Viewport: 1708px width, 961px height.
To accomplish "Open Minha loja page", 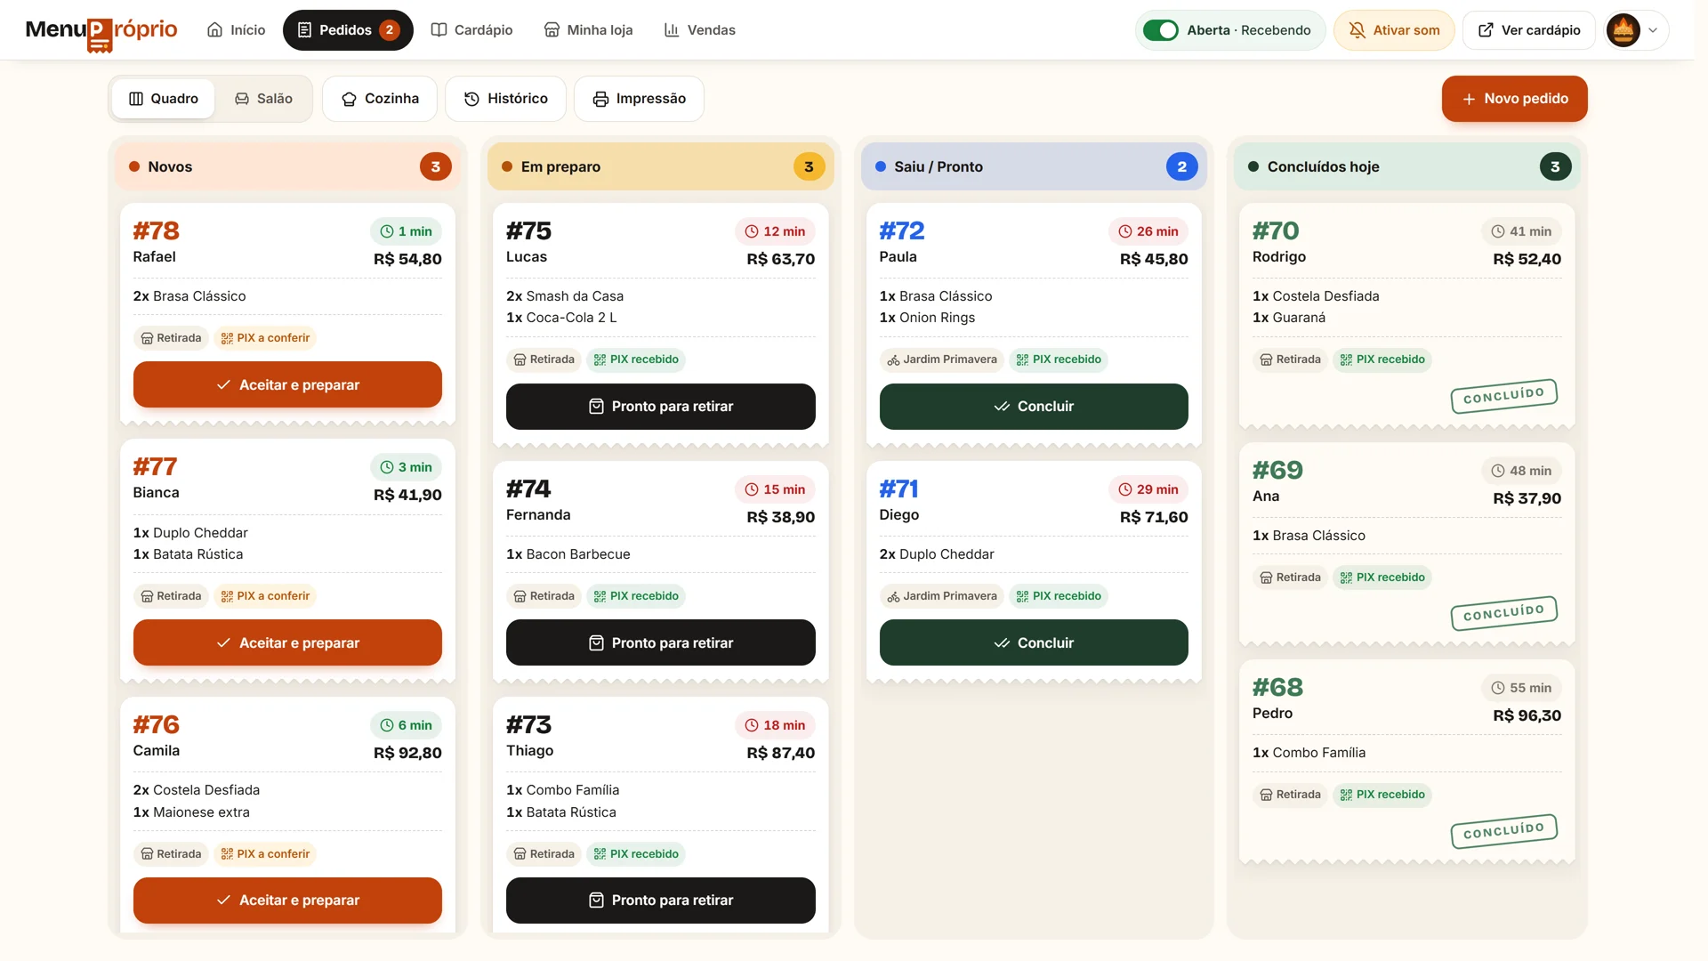I will [x=588, y=30].
